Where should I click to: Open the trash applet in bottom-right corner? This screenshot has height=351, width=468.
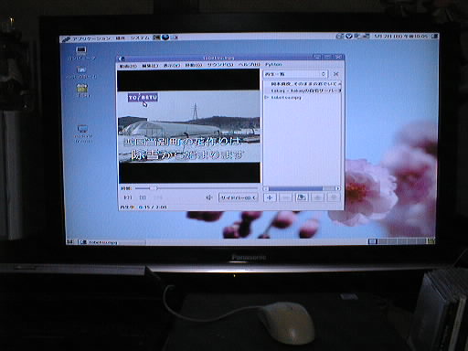[431, 241]
